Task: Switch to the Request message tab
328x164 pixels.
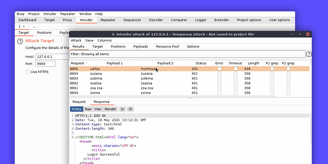Action: [79, 102]
